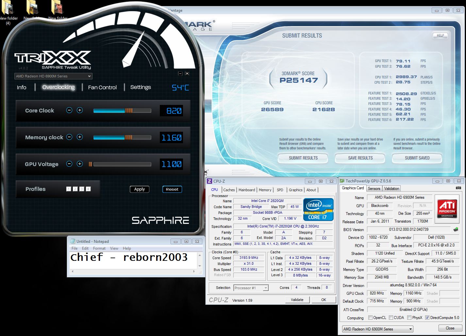466x336 pixels.
Task: Click in the Notepad text area
Action: click(x=133, y=260)
